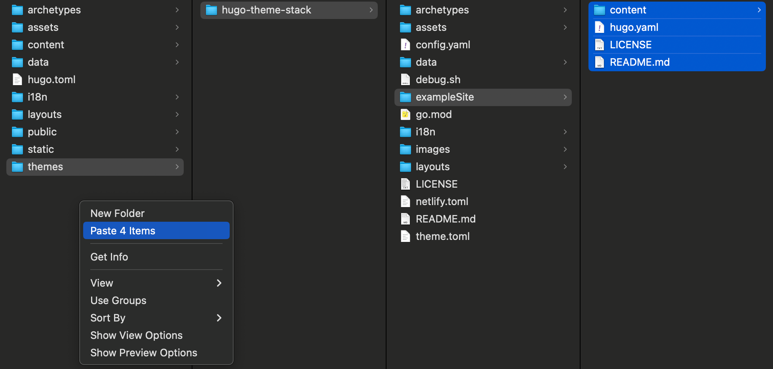The height and width of the screenshot is (369, 773).
Task: Click the go.mod file icon
Action: 405,114
